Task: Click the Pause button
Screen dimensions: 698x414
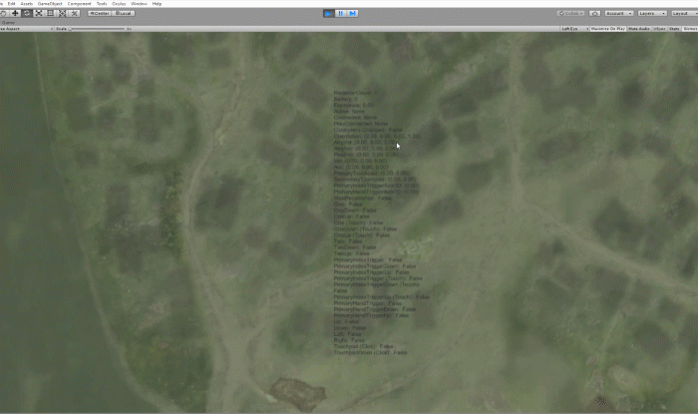Action: pyautogui.click(x=342, y=13)
